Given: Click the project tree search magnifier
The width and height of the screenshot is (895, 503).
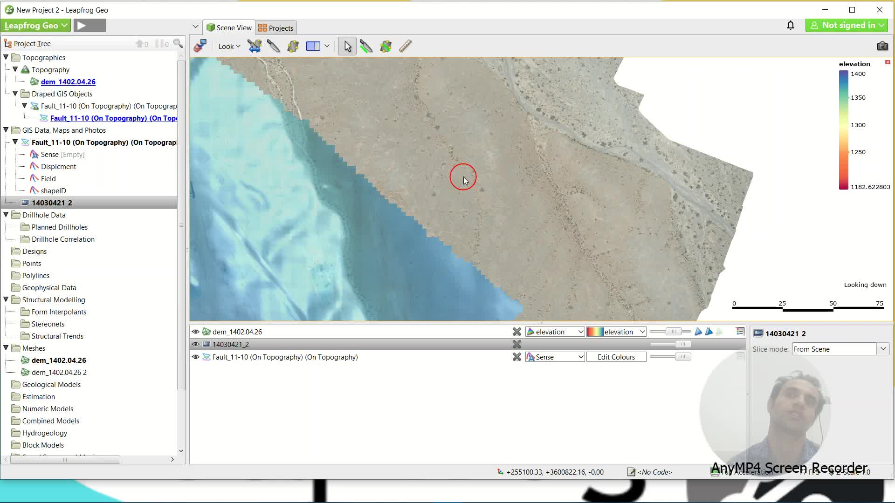Looking at the screenshot, I should click(178, 43).
